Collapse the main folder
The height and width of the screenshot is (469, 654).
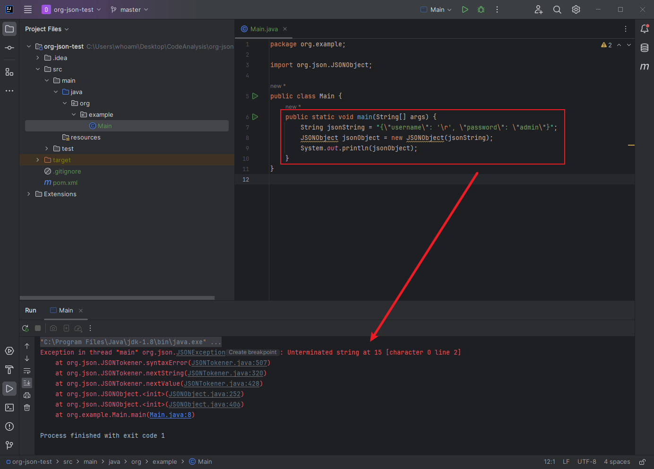(47, 80)
